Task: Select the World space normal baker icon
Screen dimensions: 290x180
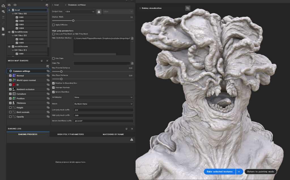Action: [14, 80]
